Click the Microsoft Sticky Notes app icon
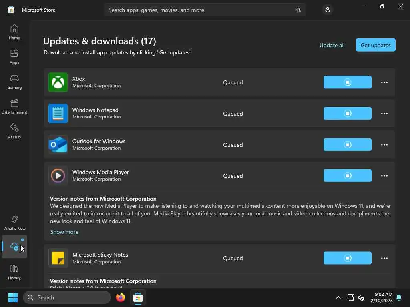 [x=58, y=258]
